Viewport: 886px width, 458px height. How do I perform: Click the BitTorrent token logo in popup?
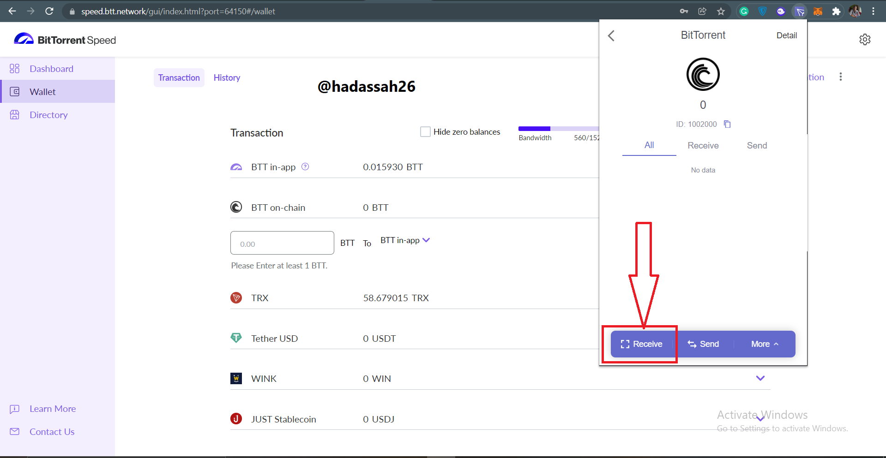click(x=703, y=74)
